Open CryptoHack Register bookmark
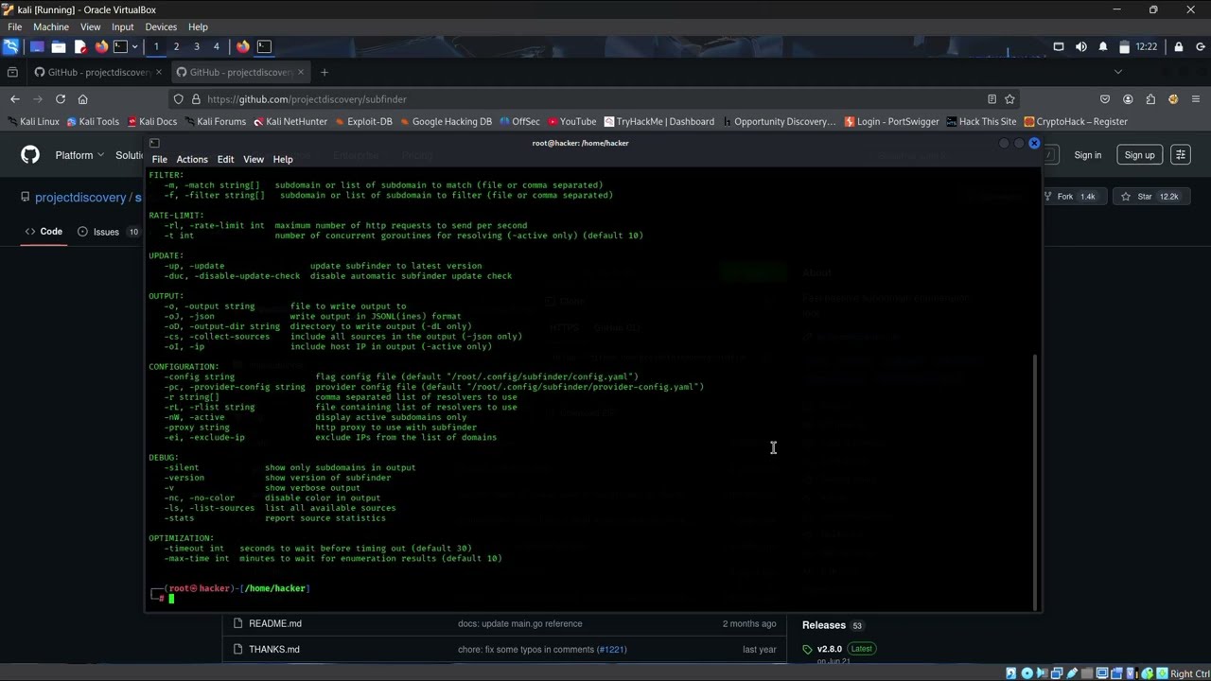The height and width of the screenshot is (681, 1211). pyautogui.click(x=1076, y=121)
